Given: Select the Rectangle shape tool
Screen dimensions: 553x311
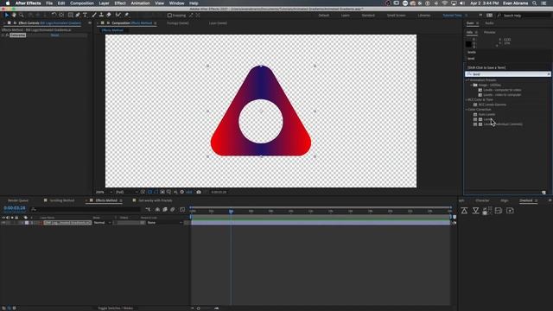Looking at the screenshot, I should point(71,16).
